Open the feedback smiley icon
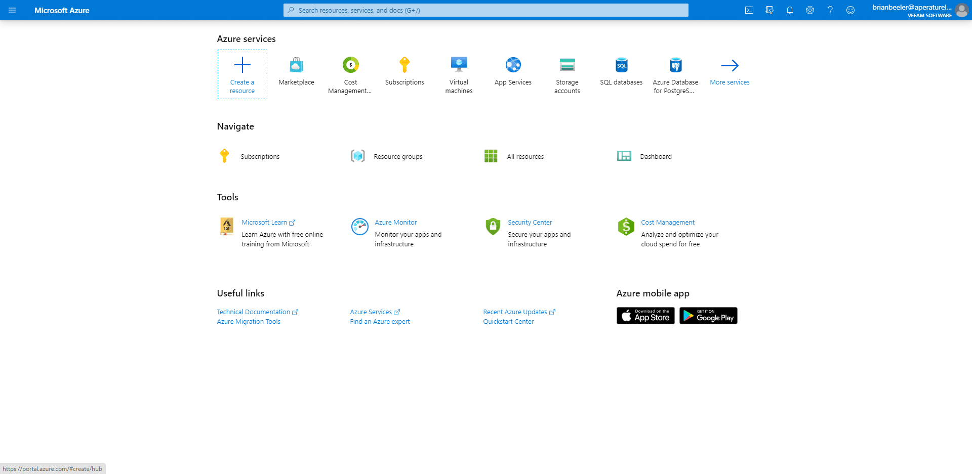Viewport: 972px width, 474px height. pos(850,10)
